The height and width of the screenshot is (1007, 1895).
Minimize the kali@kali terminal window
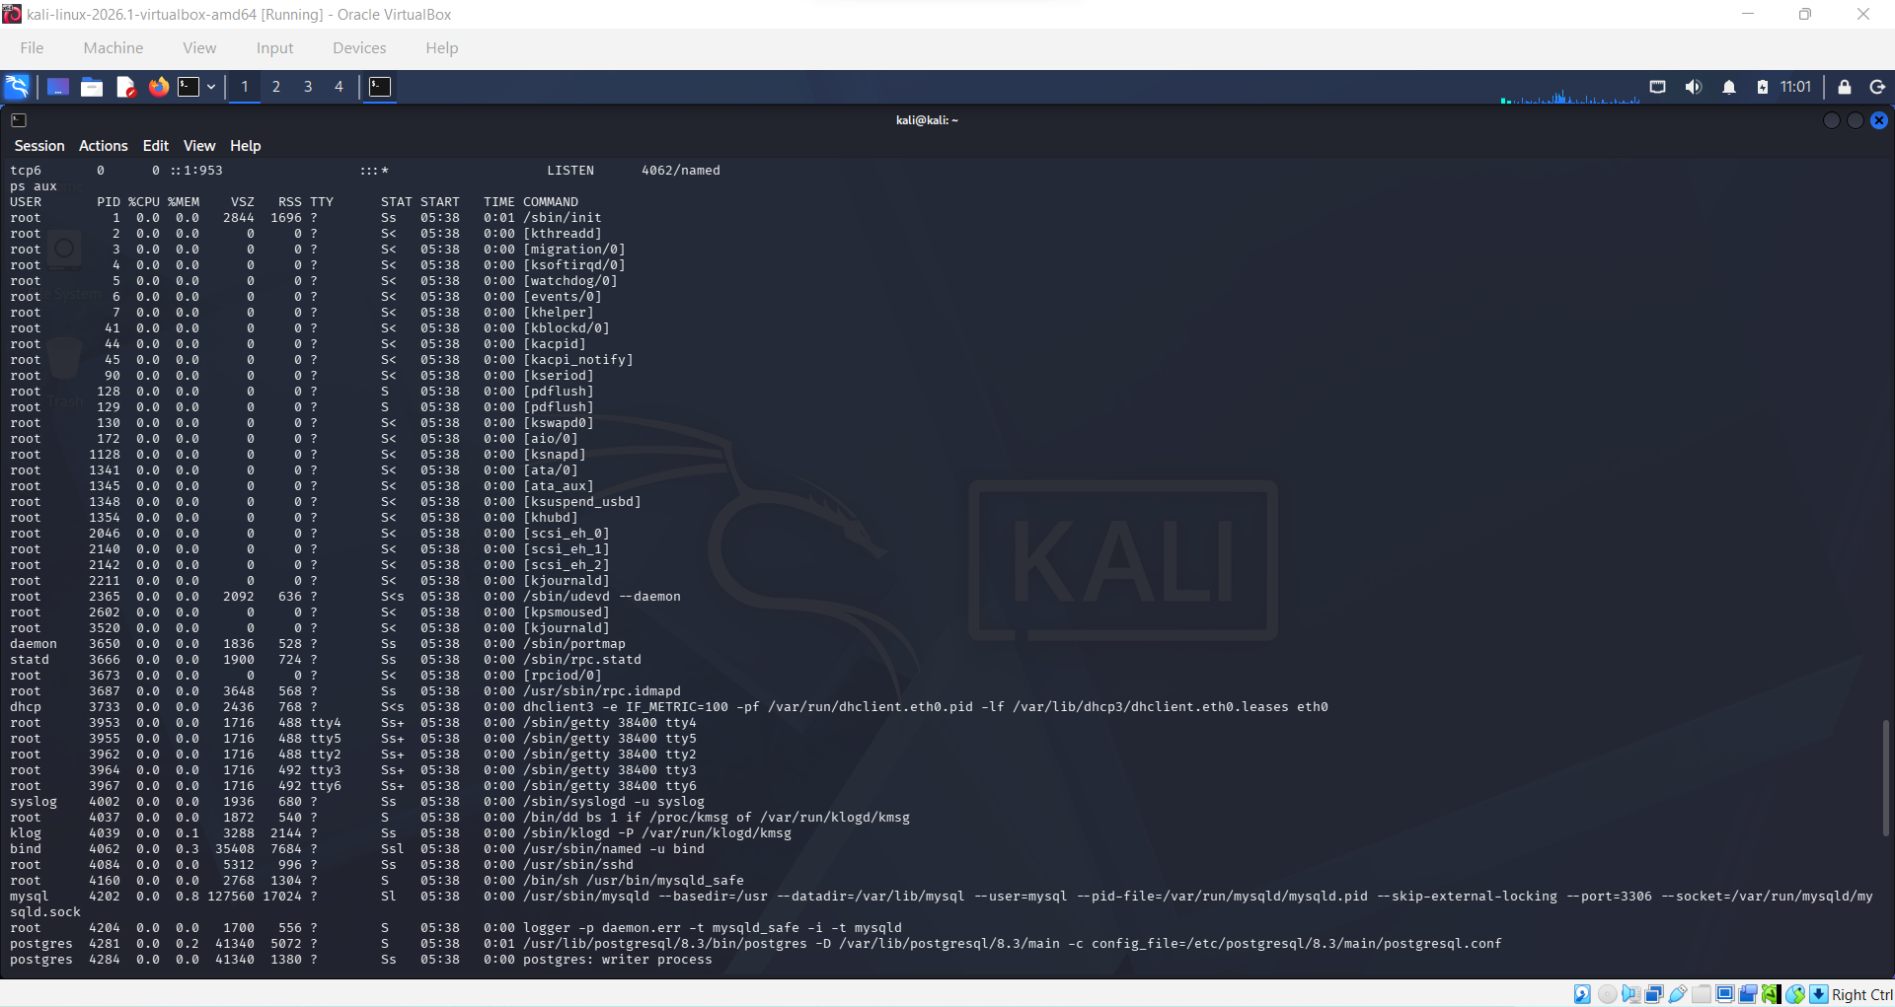click(x=1832, y=120)
